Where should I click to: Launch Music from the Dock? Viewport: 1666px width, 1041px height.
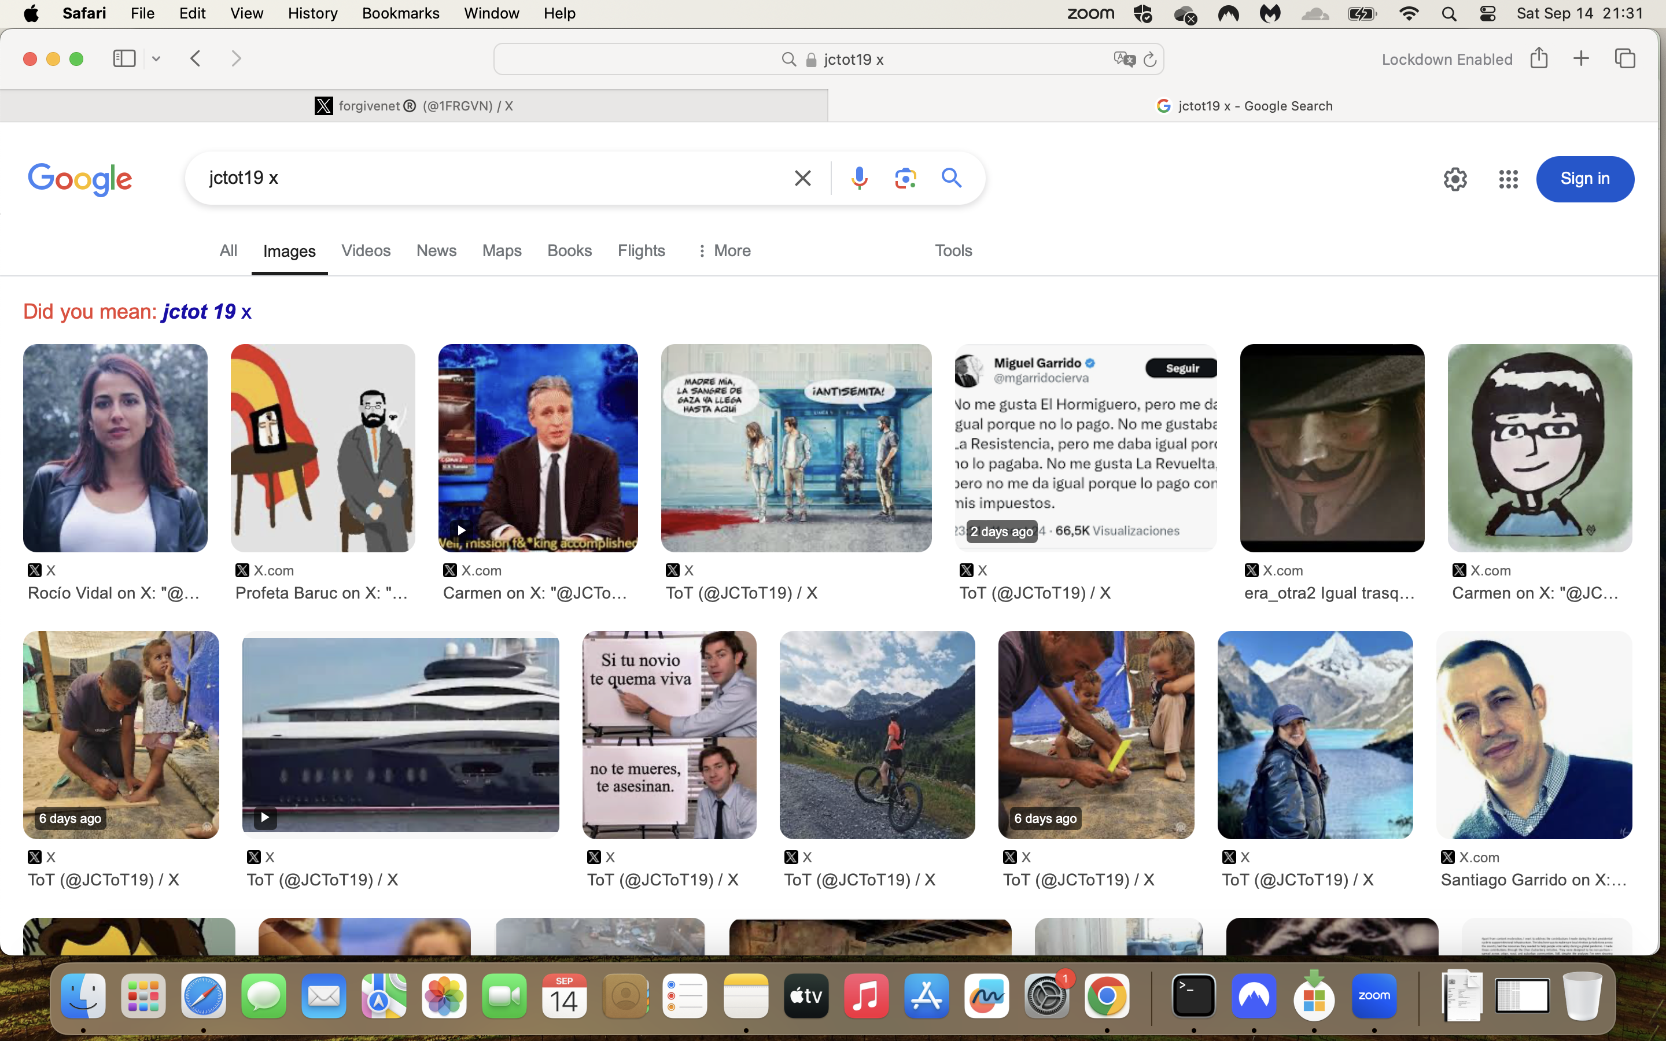tap(866, 995)
